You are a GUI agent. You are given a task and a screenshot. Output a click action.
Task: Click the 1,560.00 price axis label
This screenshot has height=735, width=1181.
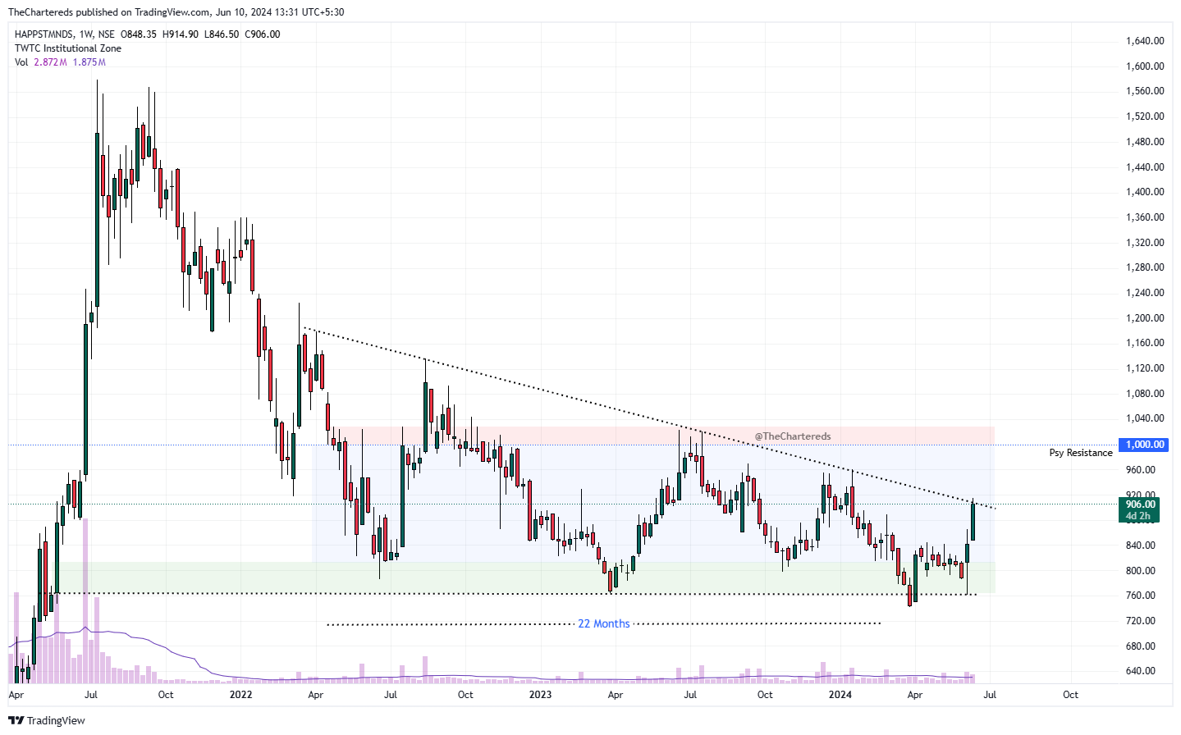click(1145, 91)
